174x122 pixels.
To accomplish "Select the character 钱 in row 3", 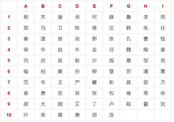I will tap(163, 39).
